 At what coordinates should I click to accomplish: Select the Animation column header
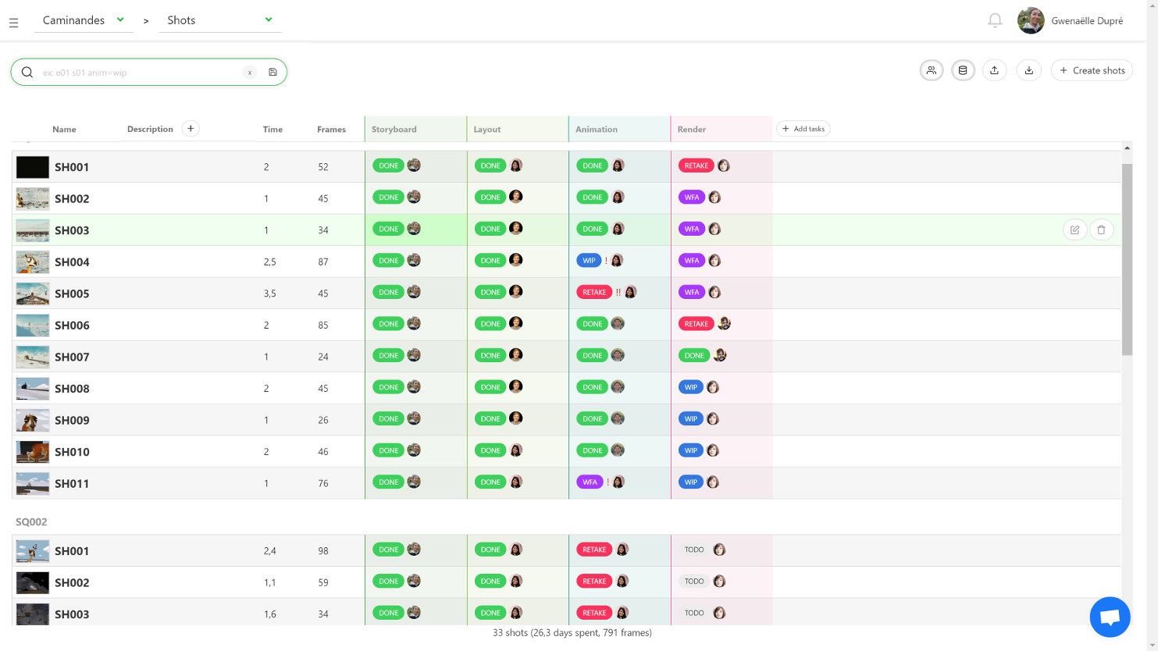(x=597, y=130)
